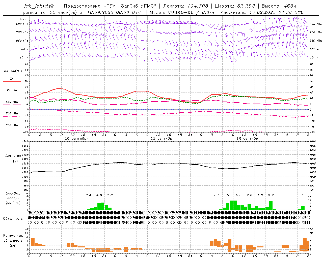Select the 'Широта: 52.292' latitude value
This screenshot has height=258, width=323.
[235, 6]
